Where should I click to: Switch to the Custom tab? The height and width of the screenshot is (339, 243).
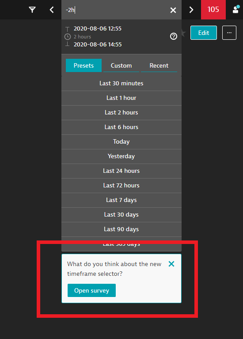tap(121, 65)
